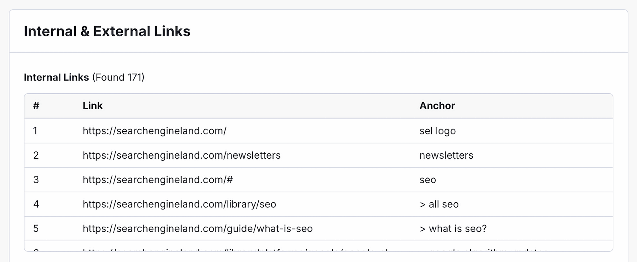Open the searchengineland.com homepage link
The height and width of the screenshot is (262, 637).
coord(154,131)
